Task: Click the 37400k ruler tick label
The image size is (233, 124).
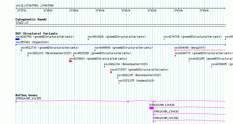Action: click(100, 10)
